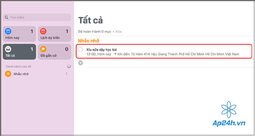This screenshot has height=136, width=255.
Task: Click the orange Nhắc nhở section heading
Action: [x=89, y=41]
